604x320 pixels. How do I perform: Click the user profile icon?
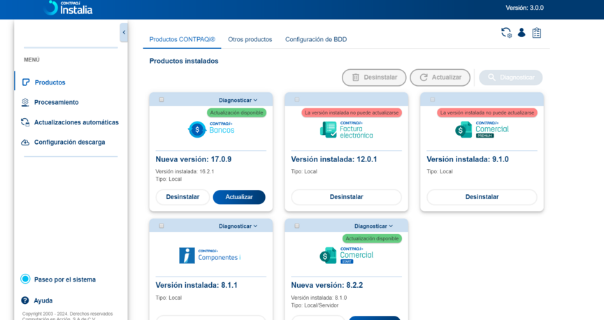point(522,33)
